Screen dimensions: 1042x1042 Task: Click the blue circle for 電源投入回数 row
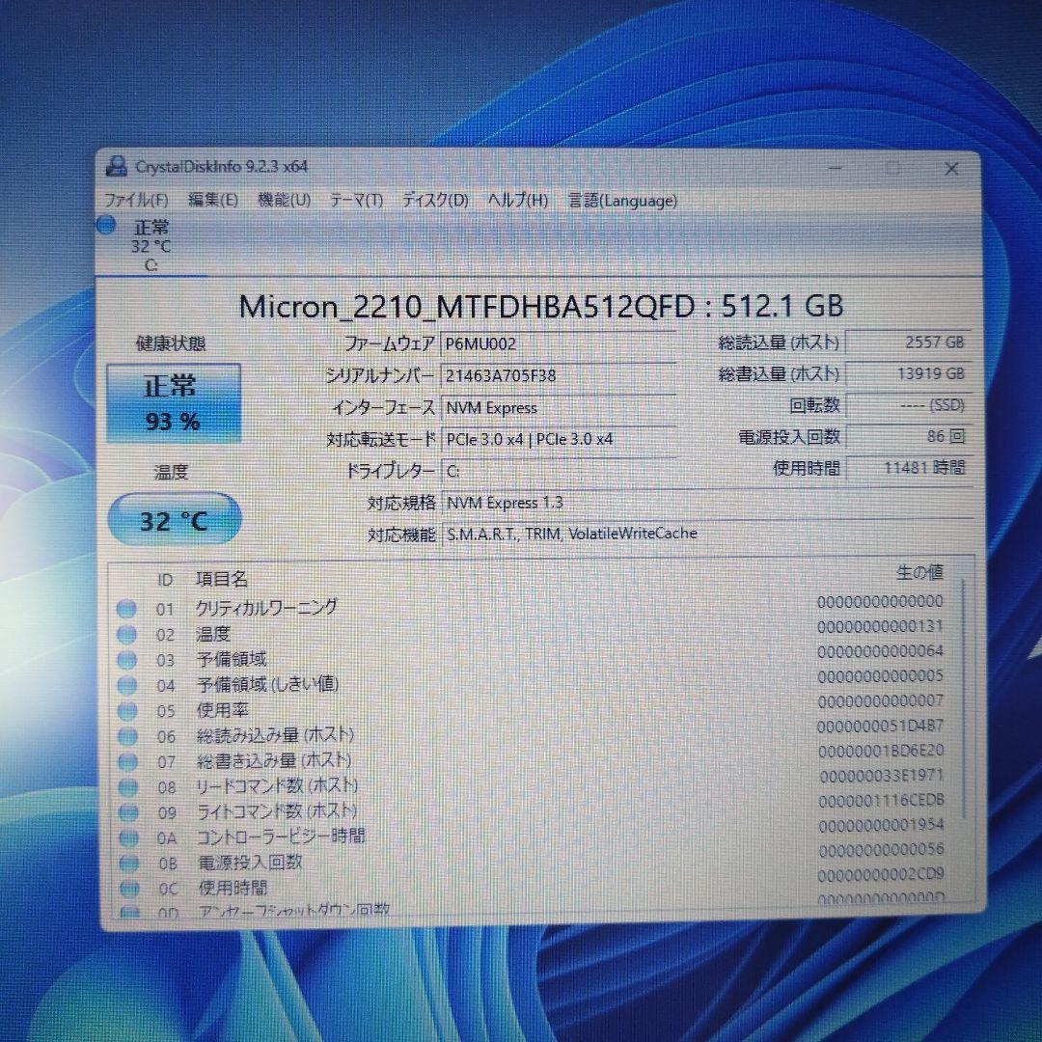(x=126, y=862)
